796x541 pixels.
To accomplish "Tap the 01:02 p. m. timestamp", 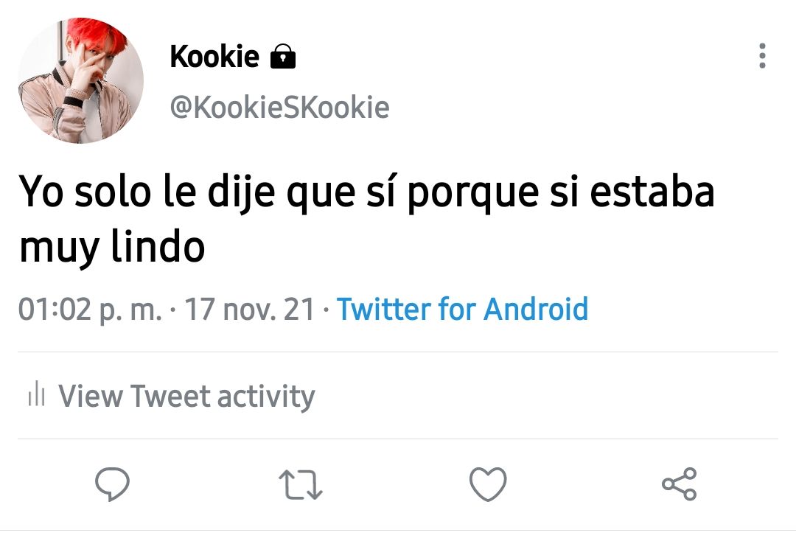I will [x=90, y=309].
